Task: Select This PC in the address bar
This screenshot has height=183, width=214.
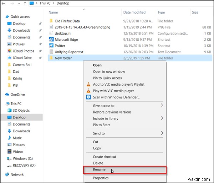Action: [x=45, y=3]
